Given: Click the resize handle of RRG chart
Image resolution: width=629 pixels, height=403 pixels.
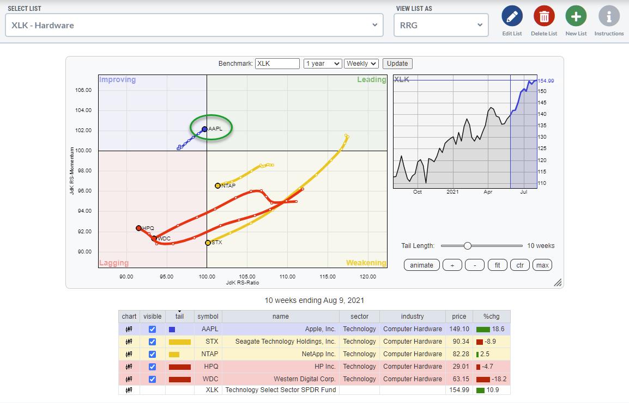Looking at the screenshot, I should click(558, 283).
